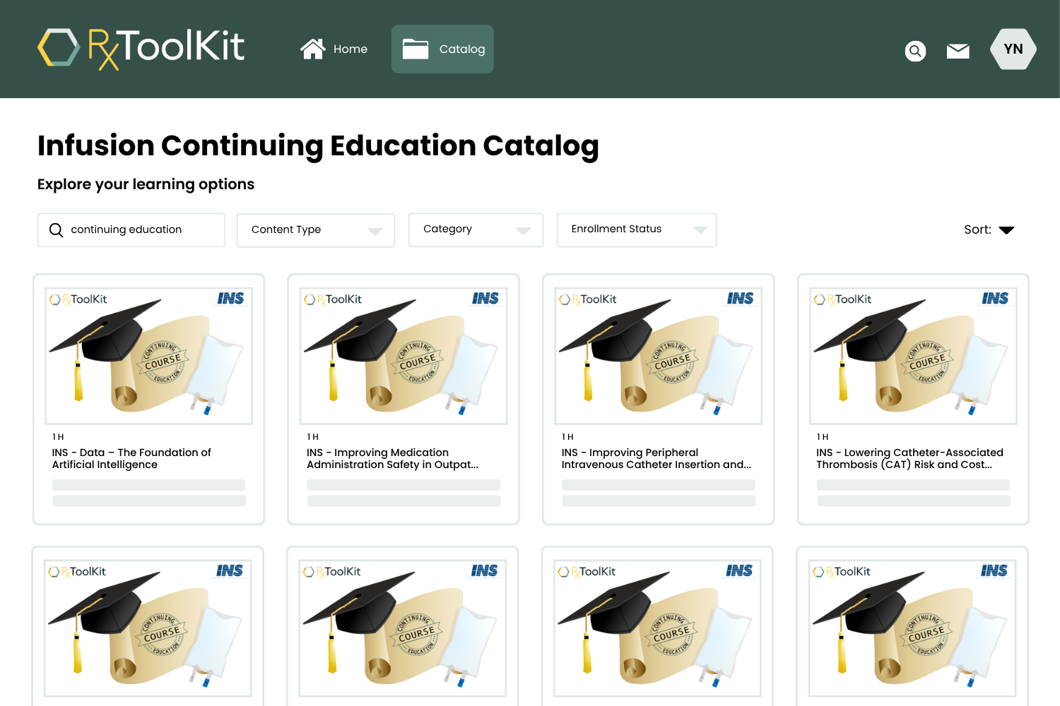The height and width of the screenshot is (706, 1060).
Task: Open the Catalog tab
Action: (442, 49)
